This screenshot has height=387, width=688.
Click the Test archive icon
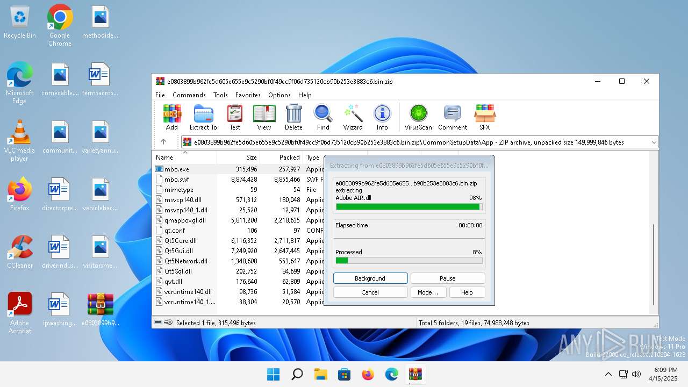[x=235, y=117]
